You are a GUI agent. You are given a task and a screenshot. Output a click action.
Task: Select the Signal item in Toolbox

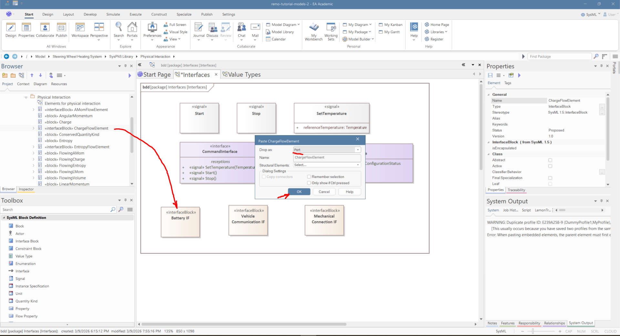pos(20,279)
